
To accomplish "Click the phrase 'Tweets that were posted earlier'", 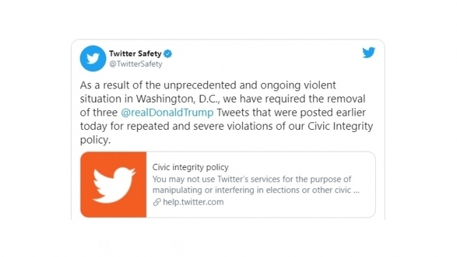I will point(291,112).
